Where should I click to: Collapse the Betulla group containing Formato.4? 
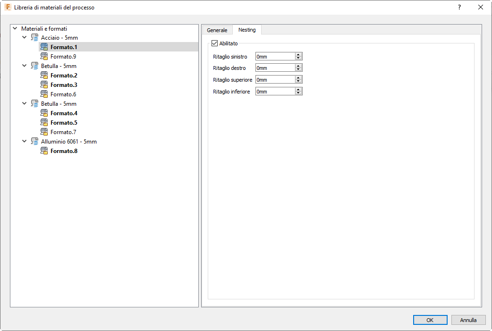click(24, 103)
